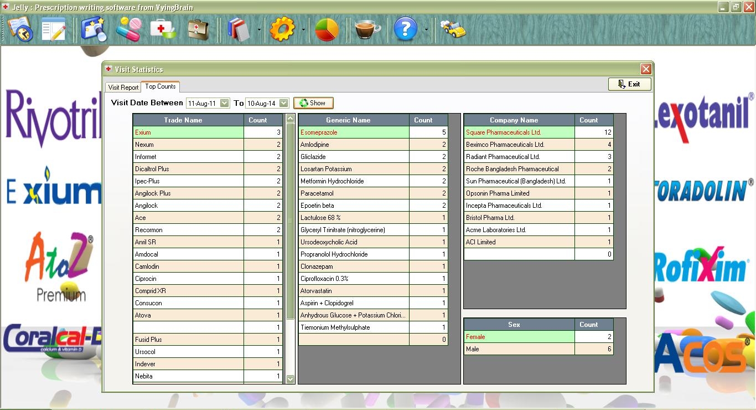Screen dimensions: 756x410
Task: Select the Lactulose 68 % row
Action: 373,218
